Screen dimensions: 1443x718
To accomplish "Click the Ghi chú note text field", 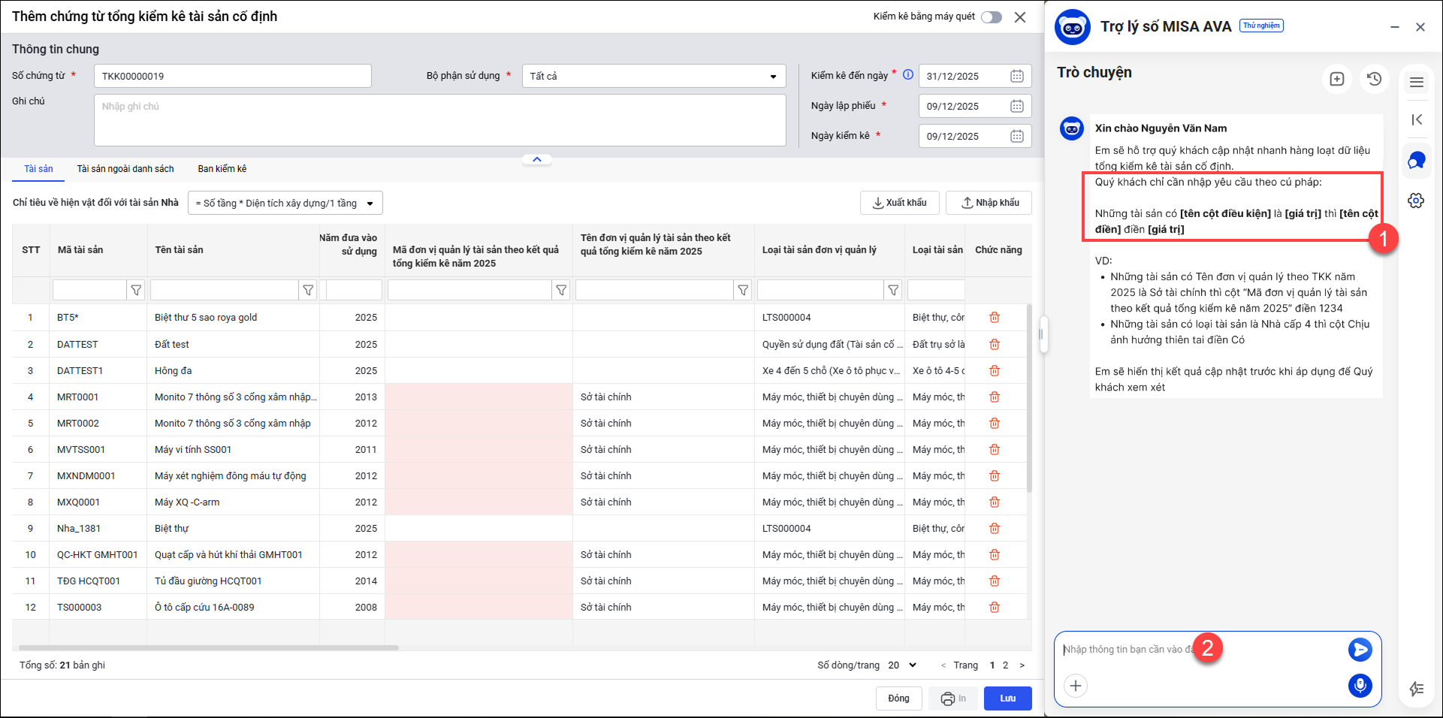I will tap(439, 120).
